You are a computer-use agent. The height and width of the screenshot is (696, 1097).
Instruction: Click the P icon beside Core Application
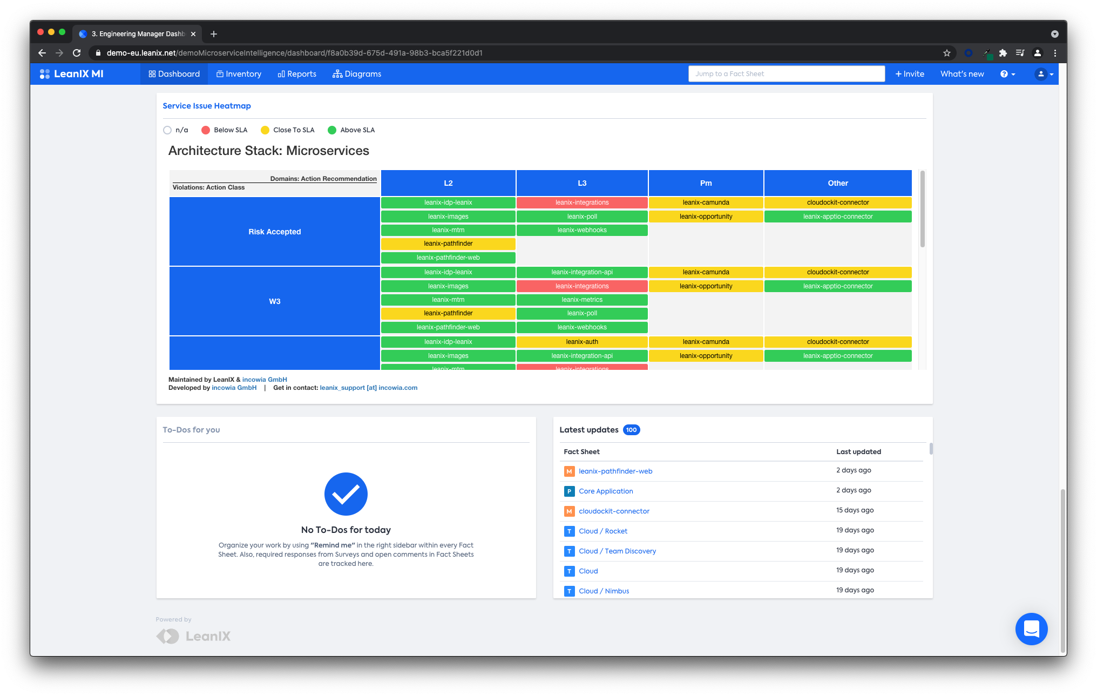569,491
